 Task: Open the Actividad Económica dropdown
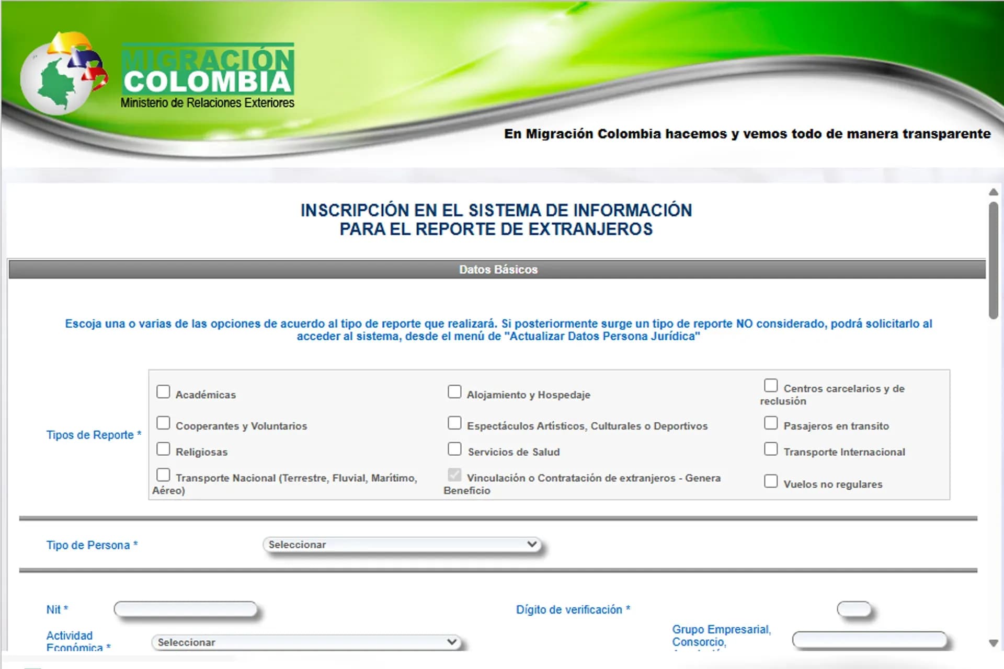(x=306, y=642)
